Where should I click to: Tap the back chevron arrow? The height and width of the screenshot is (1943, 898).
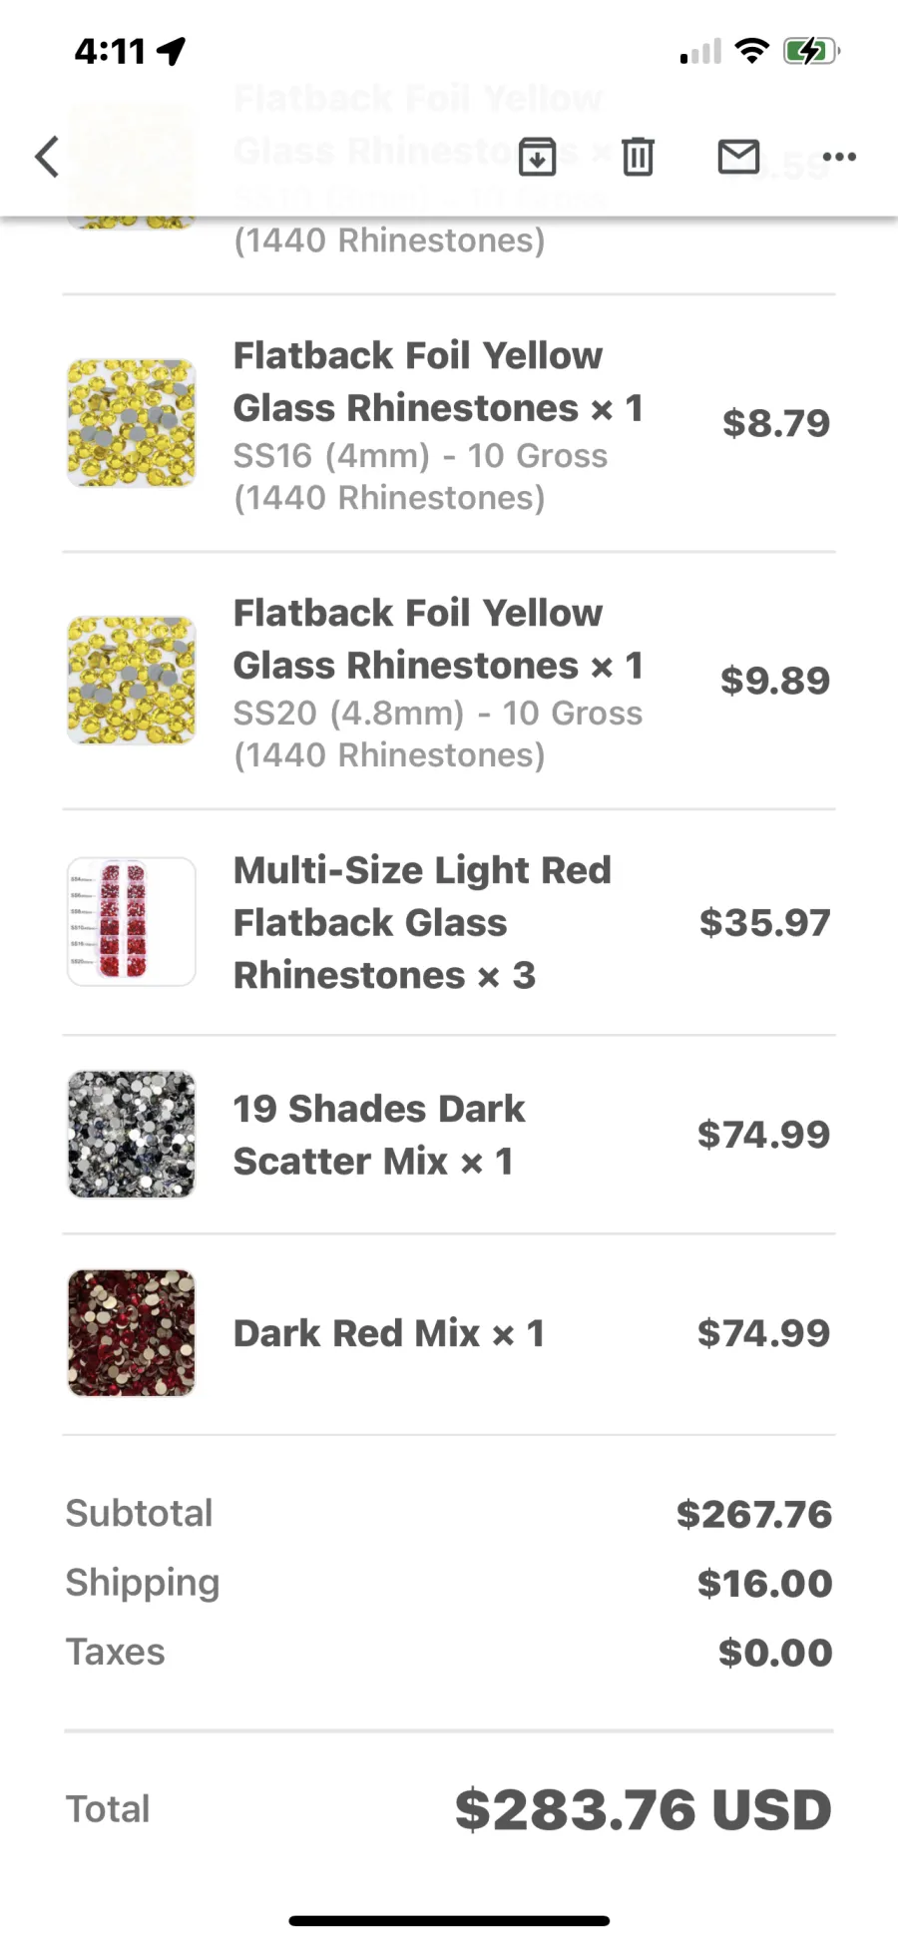pos(47,157)
